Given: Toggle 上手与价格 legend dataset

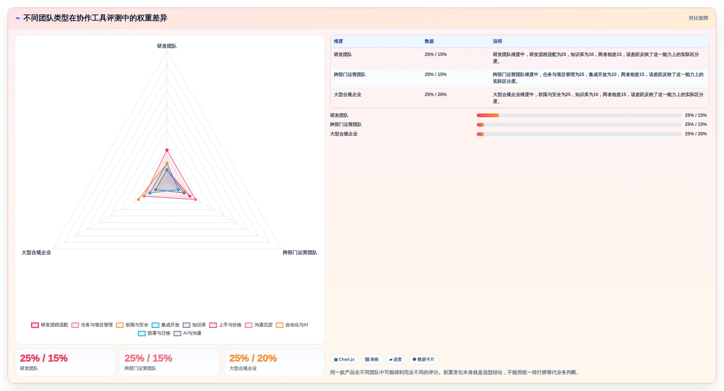Looking at the screenshot, I should (x=225, y=325).
